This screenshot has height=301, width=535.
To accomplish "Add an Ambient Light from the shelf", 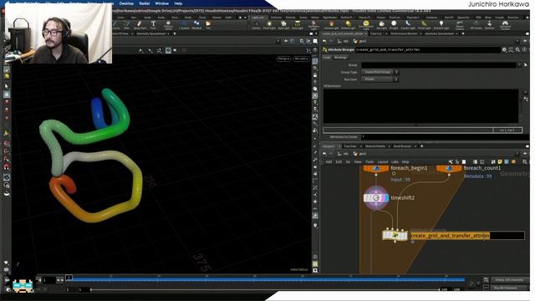I will pyautogui.click(x=441, y=25).
